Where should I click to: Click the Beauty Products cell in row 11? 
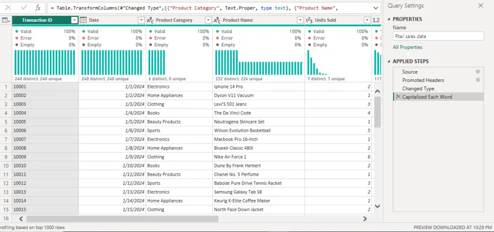point(179,174)
